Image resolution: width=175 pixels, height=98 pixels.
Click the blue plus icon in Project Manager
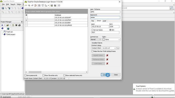click(x=2, y=25)
